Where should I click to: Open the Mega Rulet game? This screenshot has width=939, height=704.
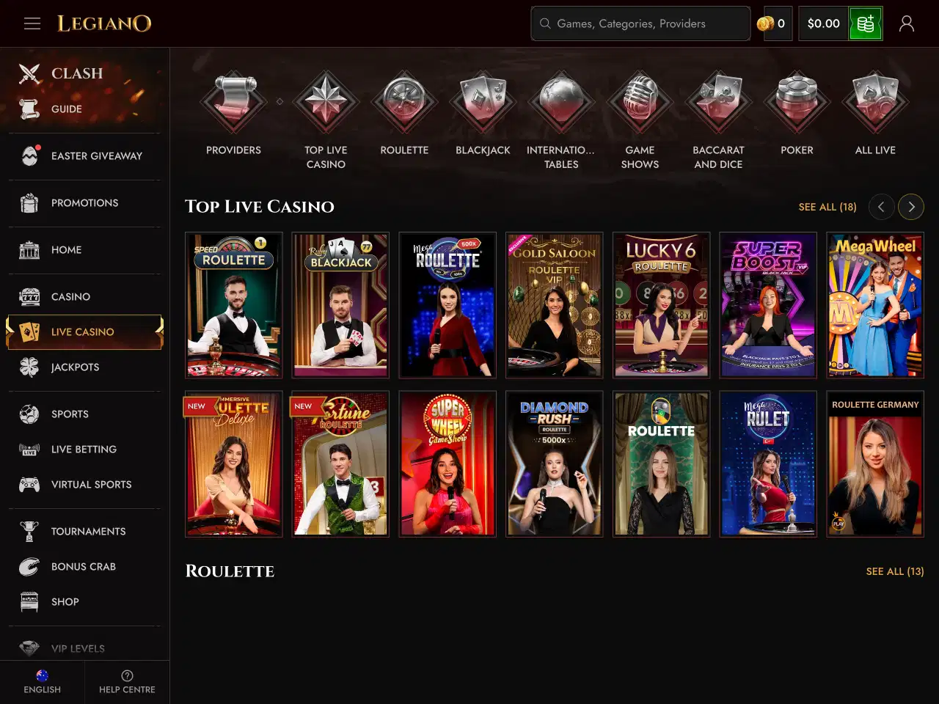tap(768, 464)
